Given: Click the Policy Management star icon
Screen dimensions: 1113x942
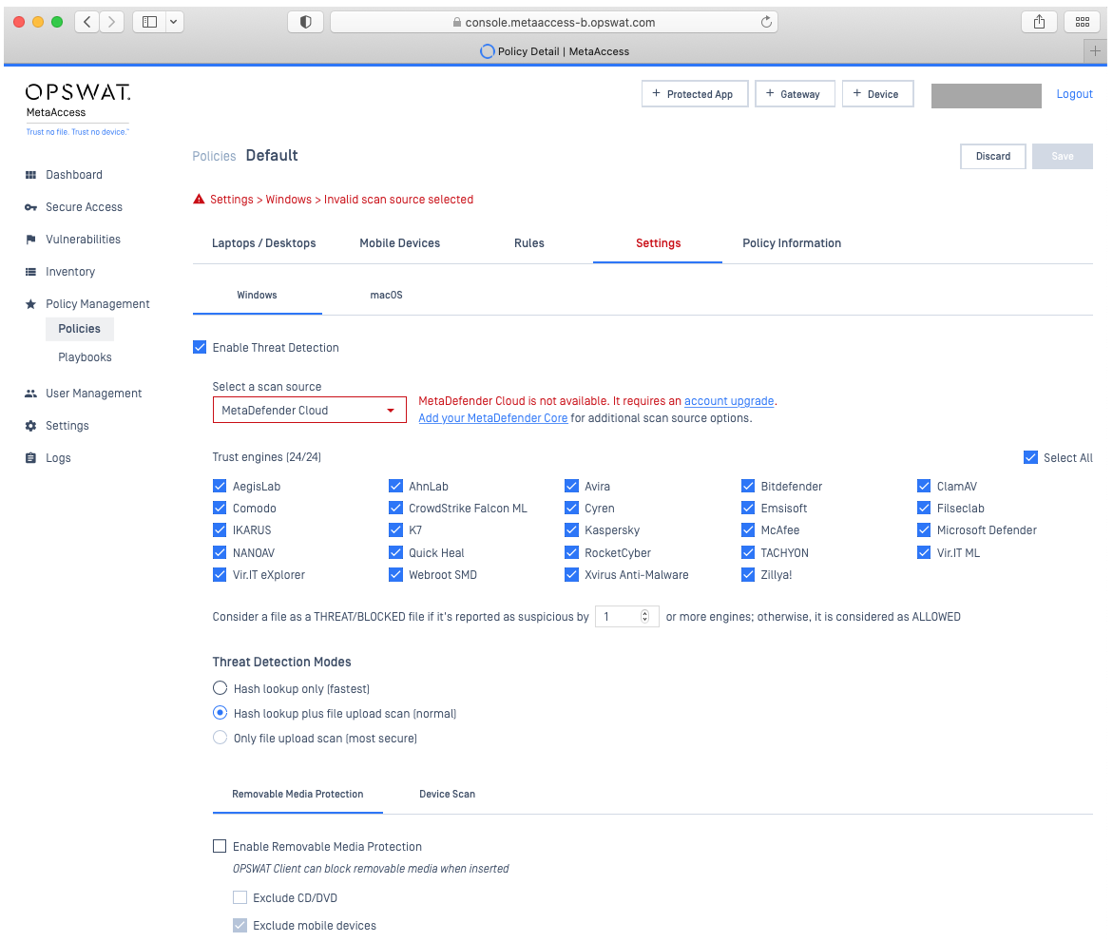Looking at the screenshot, I should [x=30, y=304].
